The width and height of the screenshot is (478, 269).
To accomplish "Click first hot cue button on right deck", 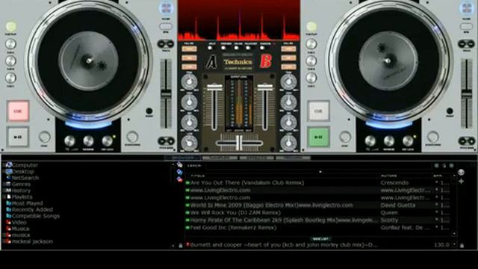I will point(311,44).
